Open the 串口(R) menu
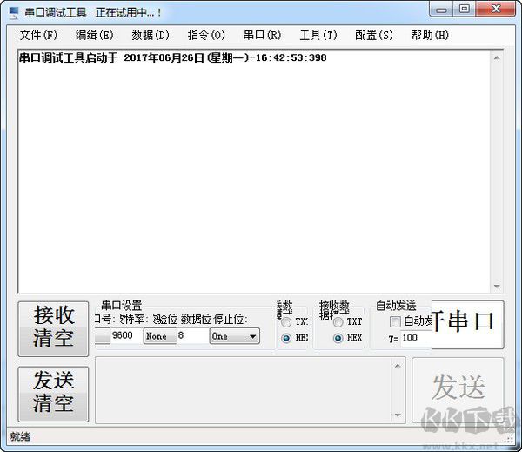The width and height of the screenshot is (522, 452). coord(262,35)
